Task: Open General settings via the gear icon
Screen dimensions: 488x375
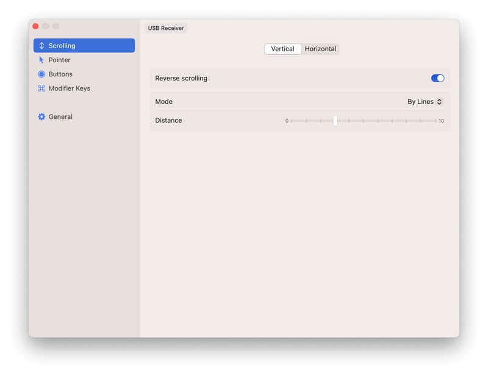Action: click(41, 116)
